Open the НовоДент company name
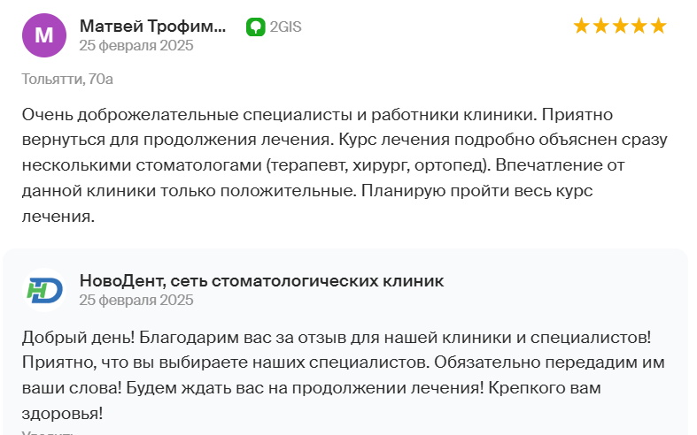 262,281
